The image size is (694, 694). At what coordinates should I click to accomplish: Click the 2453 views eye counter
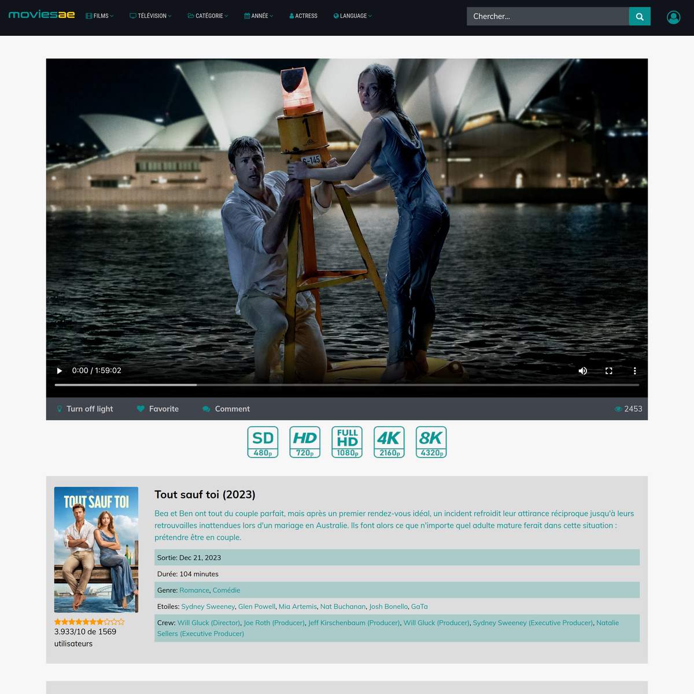click(x=628, y=409)
